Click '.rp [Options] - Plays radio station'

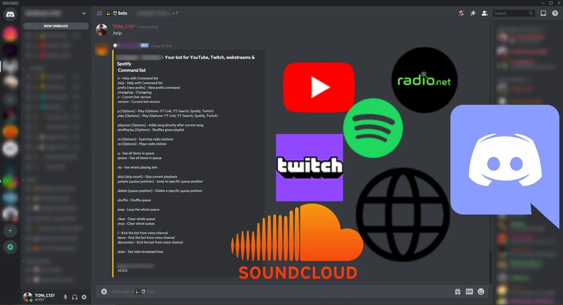click(142, 144)
